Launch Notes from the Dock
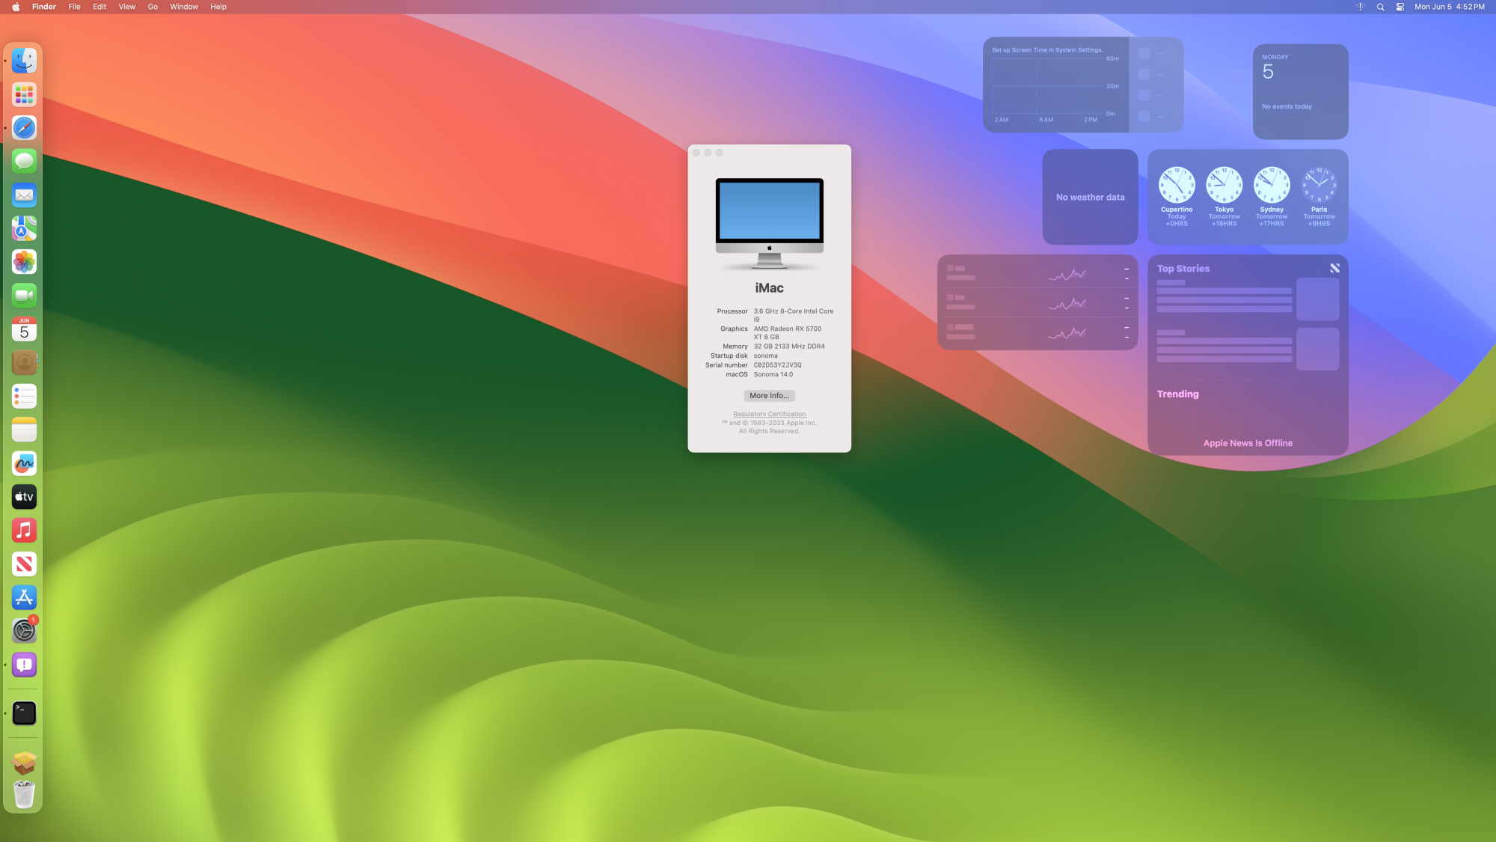 24,430
